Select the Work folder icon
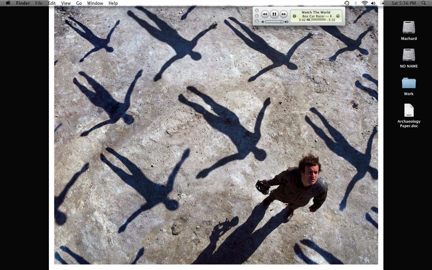 pos(409,83)
